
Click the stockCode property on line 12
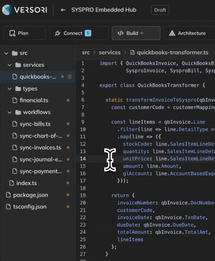136,144
